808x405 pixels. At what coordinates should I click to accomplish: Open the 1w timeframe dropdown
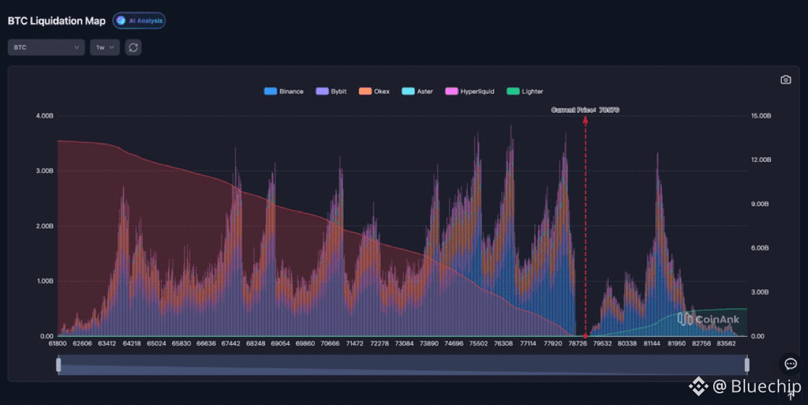pos(105,47)
